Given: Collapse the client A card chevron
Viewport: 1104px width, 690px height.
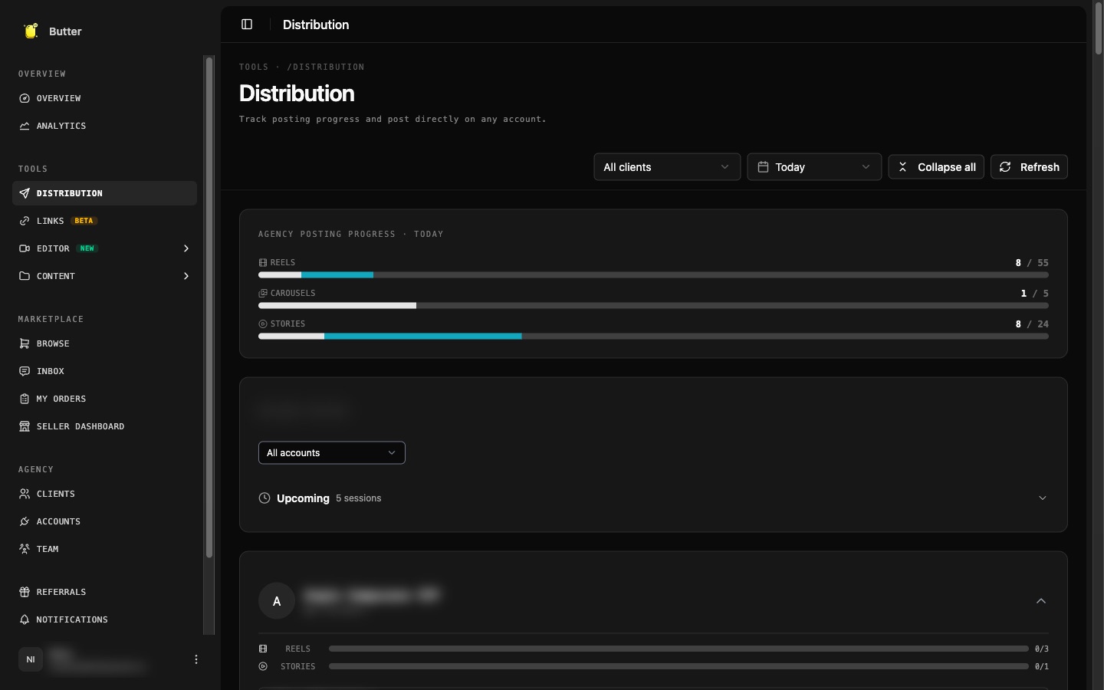Looking at the screenshot, I should 1041,601.
